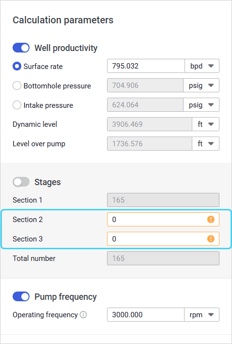This screenshot has height=344, width=232.
Task: Click the Section 3 warning icon
Action: click(211, 239)
